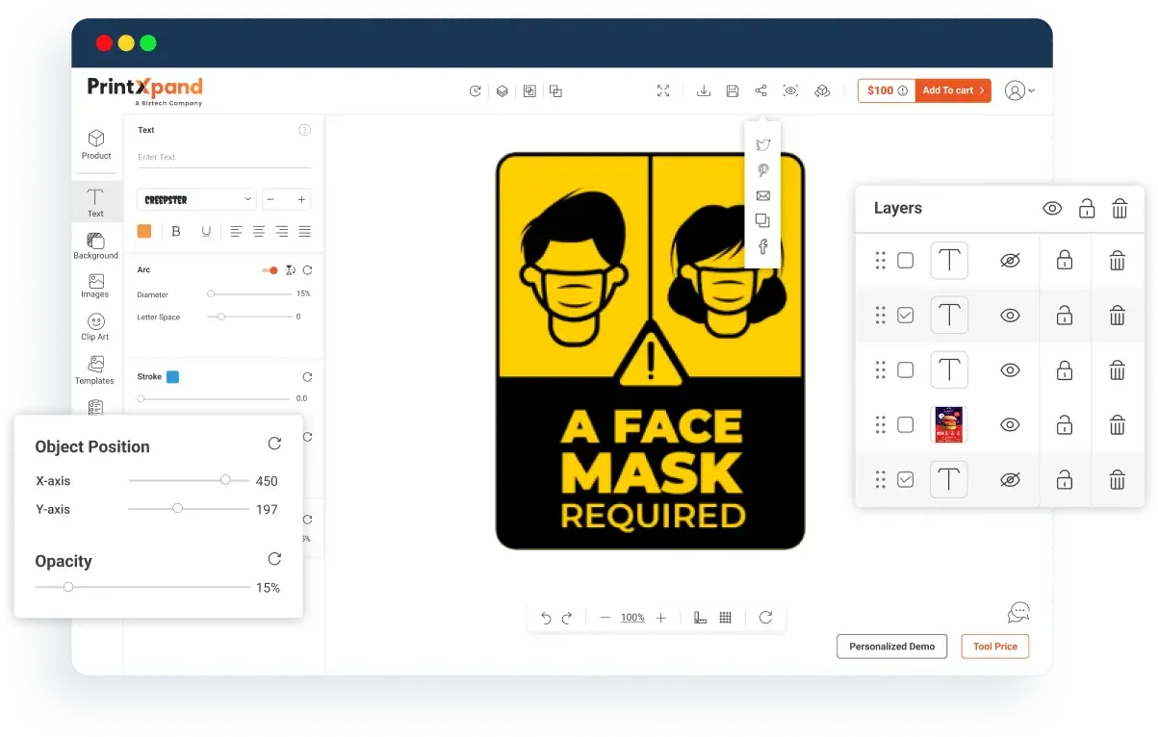This screenshot has width=1158, height=737.
Task: Click the Pinterest share icon
Action: point(762,170)
